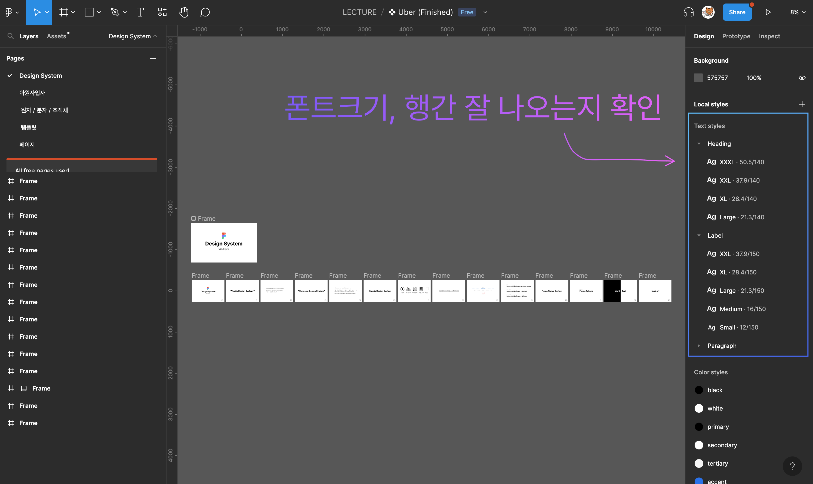Select the Text tool

[140, 12]
